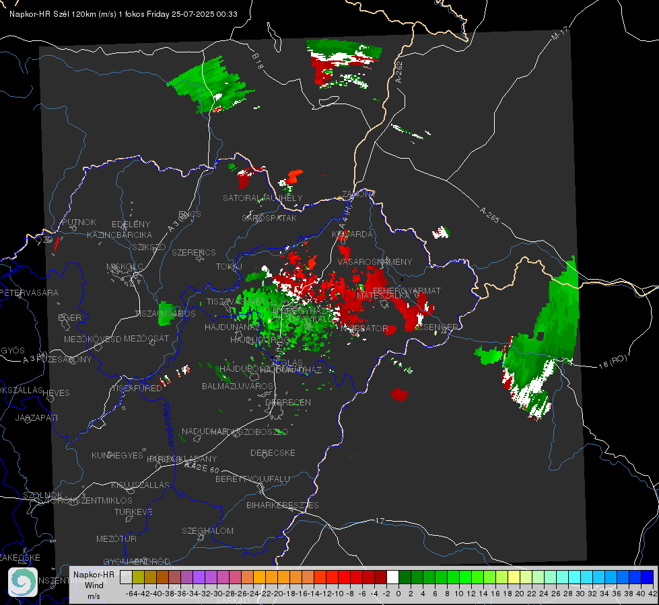Click the SZEGHALOM label
This screenshot has height=605, width=659.
[x=207, y=530]
